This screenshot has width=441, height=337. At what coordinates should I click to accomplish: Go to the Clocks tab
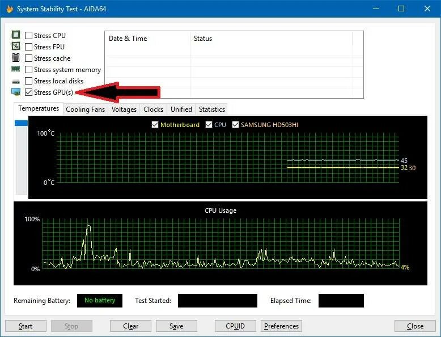click(x=153, y=109)
